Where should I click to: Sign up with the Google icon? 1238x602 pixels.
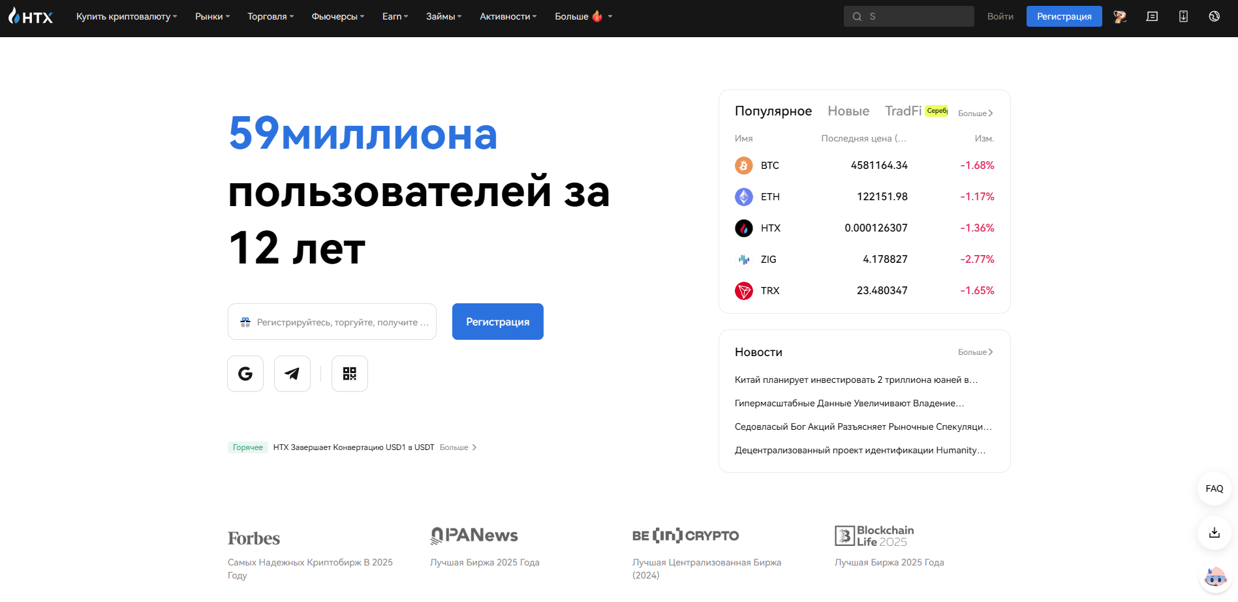245,374
